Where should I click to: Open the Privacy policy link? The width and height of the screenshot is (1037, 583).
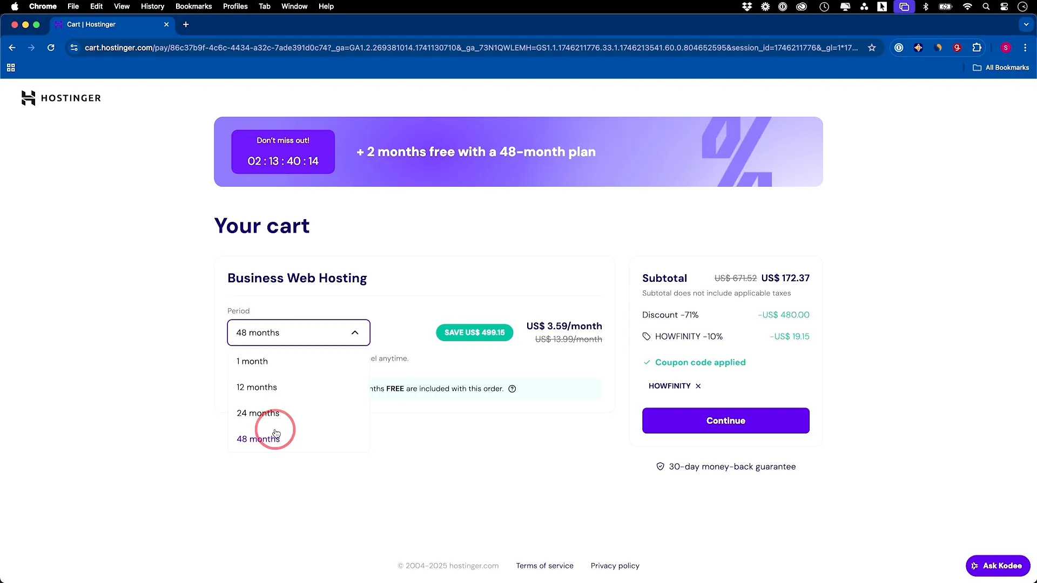615,566
